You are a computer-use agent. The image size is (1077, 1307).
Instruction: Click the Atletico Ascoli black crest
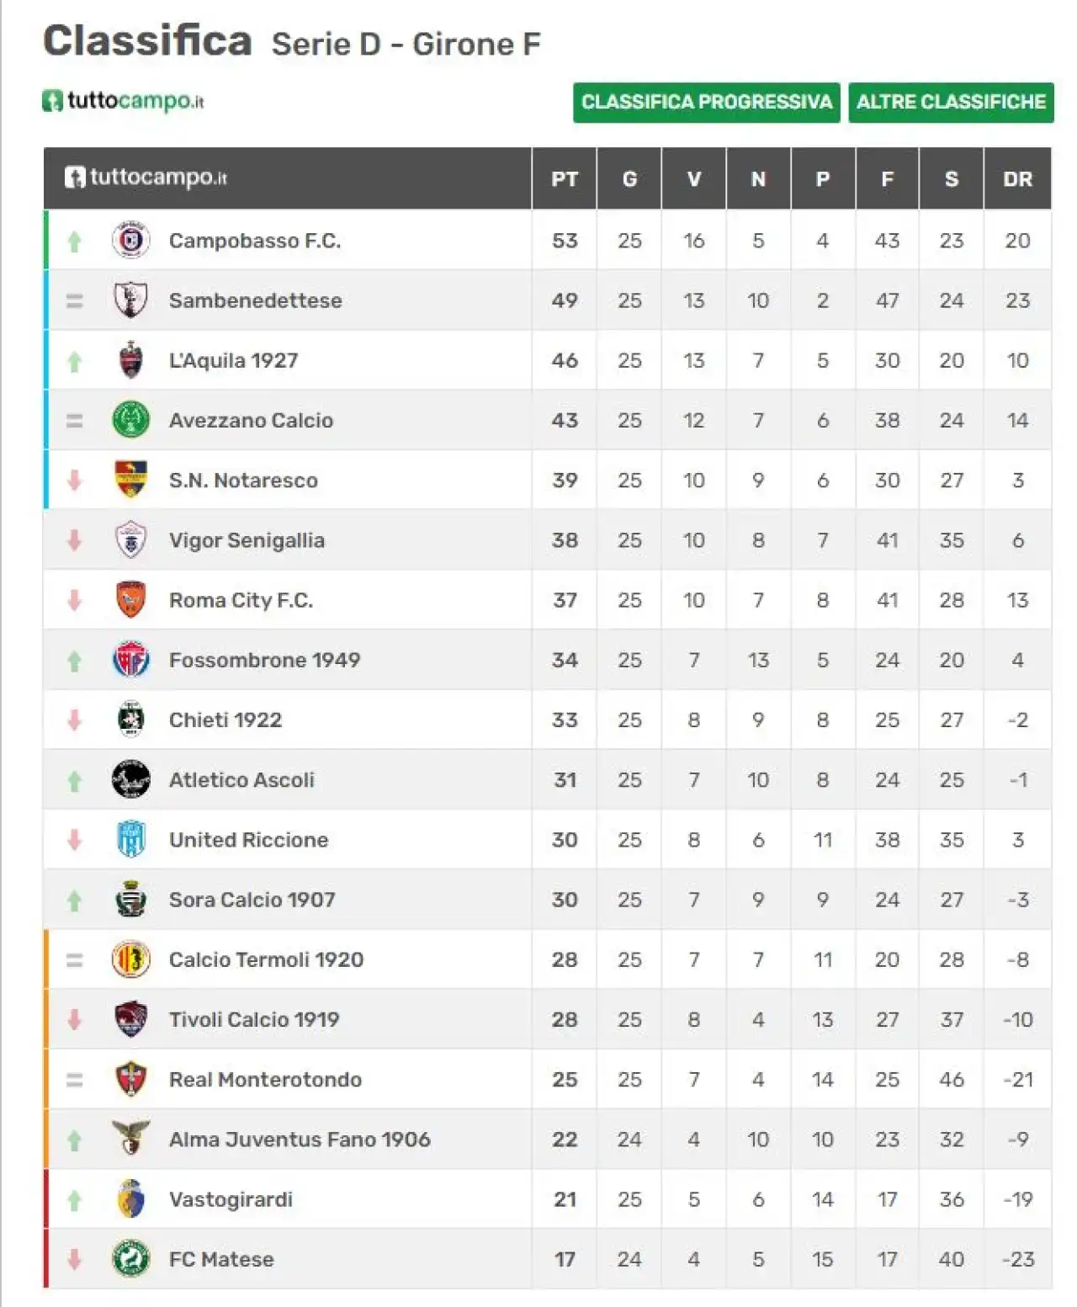(130, 779)
